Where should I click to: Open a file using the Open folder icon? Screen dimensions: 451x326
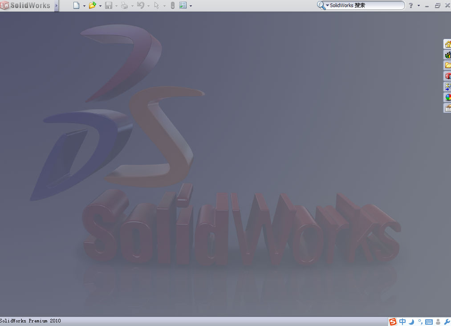point(92,5)
